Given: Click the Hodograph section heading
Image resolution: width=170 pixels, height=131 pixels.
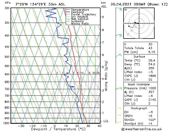Looking at the screenshot, I should (139, 108).
